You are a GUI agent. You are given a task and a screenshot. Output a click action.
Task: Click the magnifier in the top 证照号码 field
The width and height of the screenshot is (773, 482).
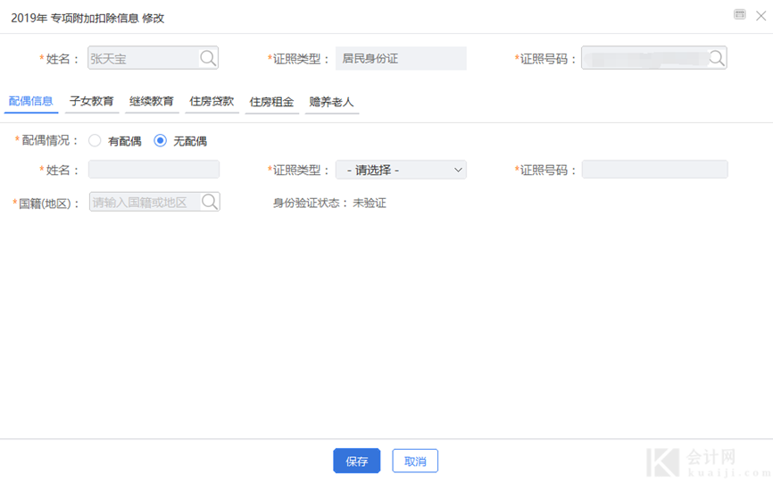[716, 58]
